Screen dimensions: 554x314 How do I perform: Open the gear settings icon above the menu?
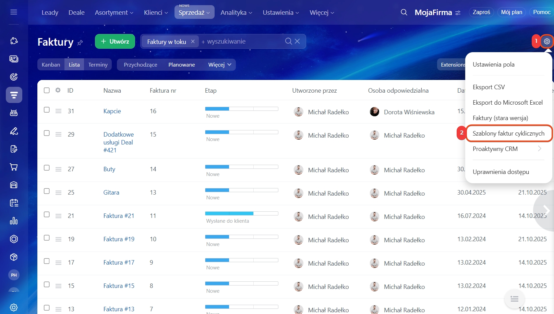tap(547, 42)
